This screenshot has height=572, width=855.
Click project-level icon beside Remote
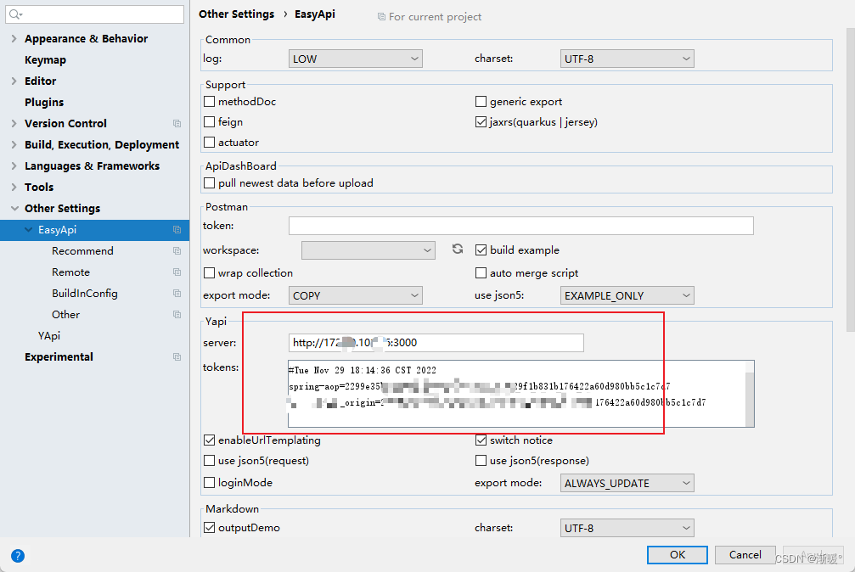click(x=177, y=272)
